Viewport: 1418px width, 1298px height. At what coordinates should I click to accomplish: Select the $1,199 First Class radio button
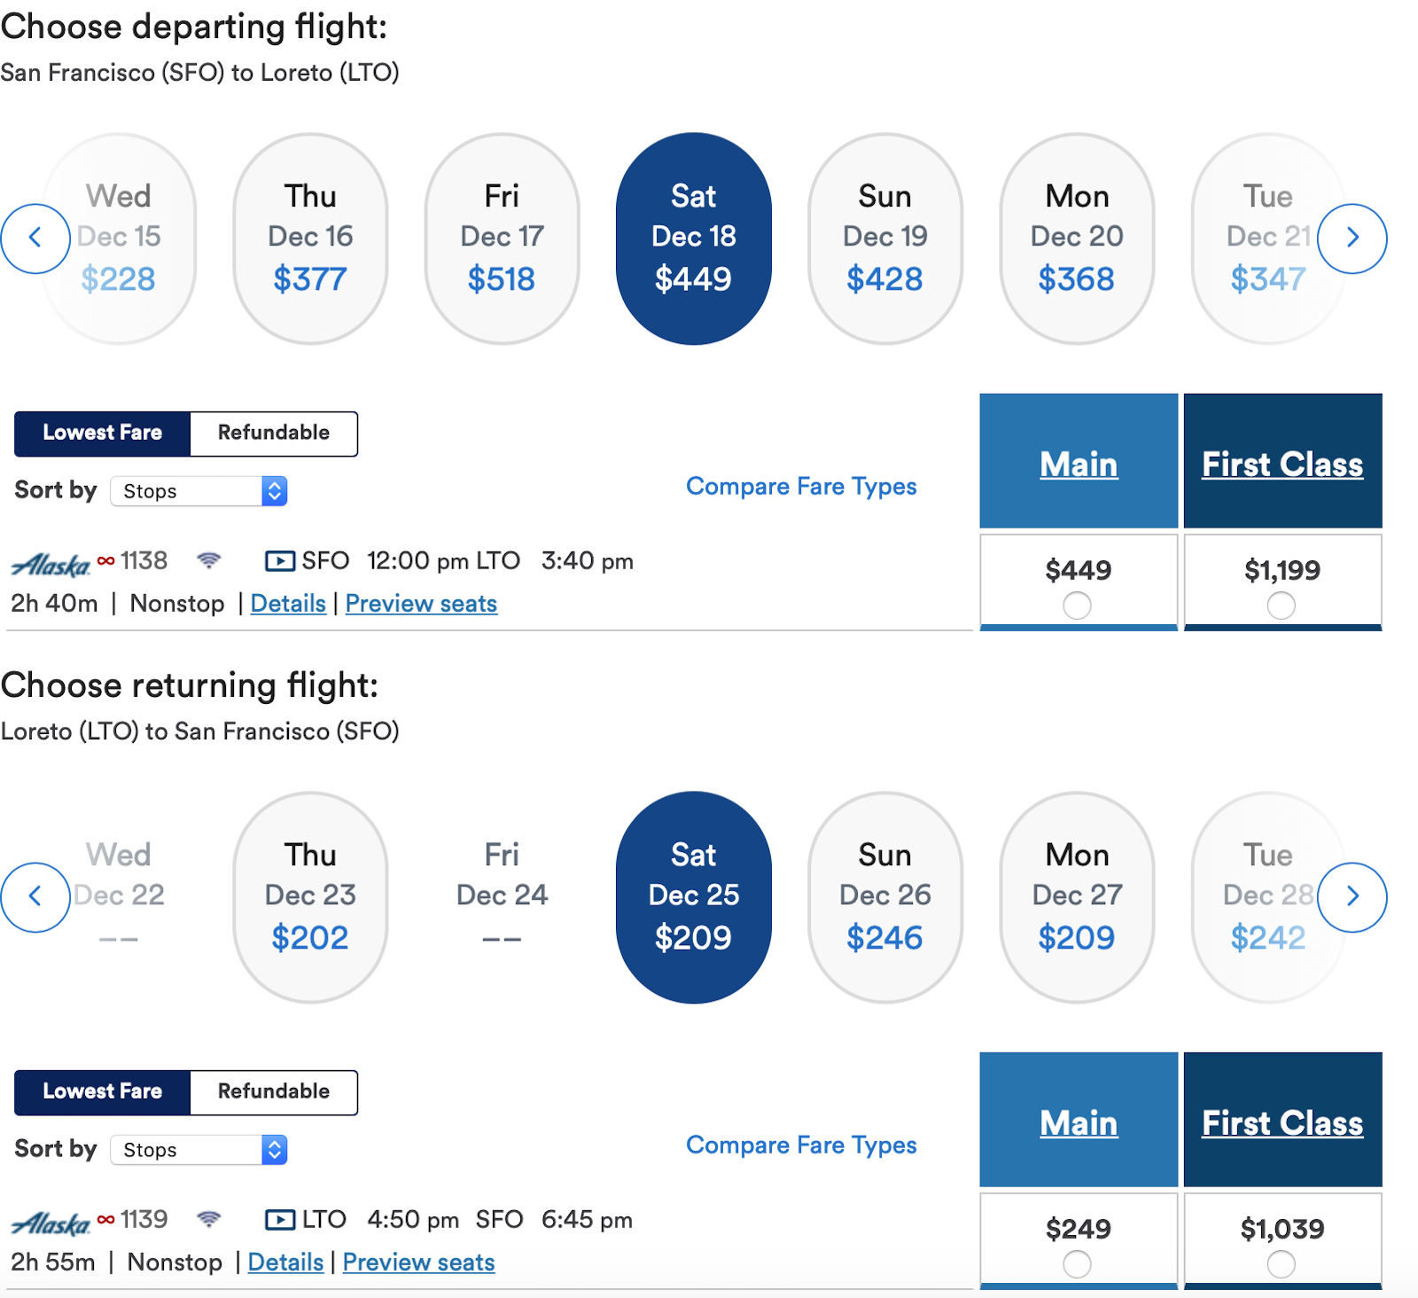[1282, 606]
